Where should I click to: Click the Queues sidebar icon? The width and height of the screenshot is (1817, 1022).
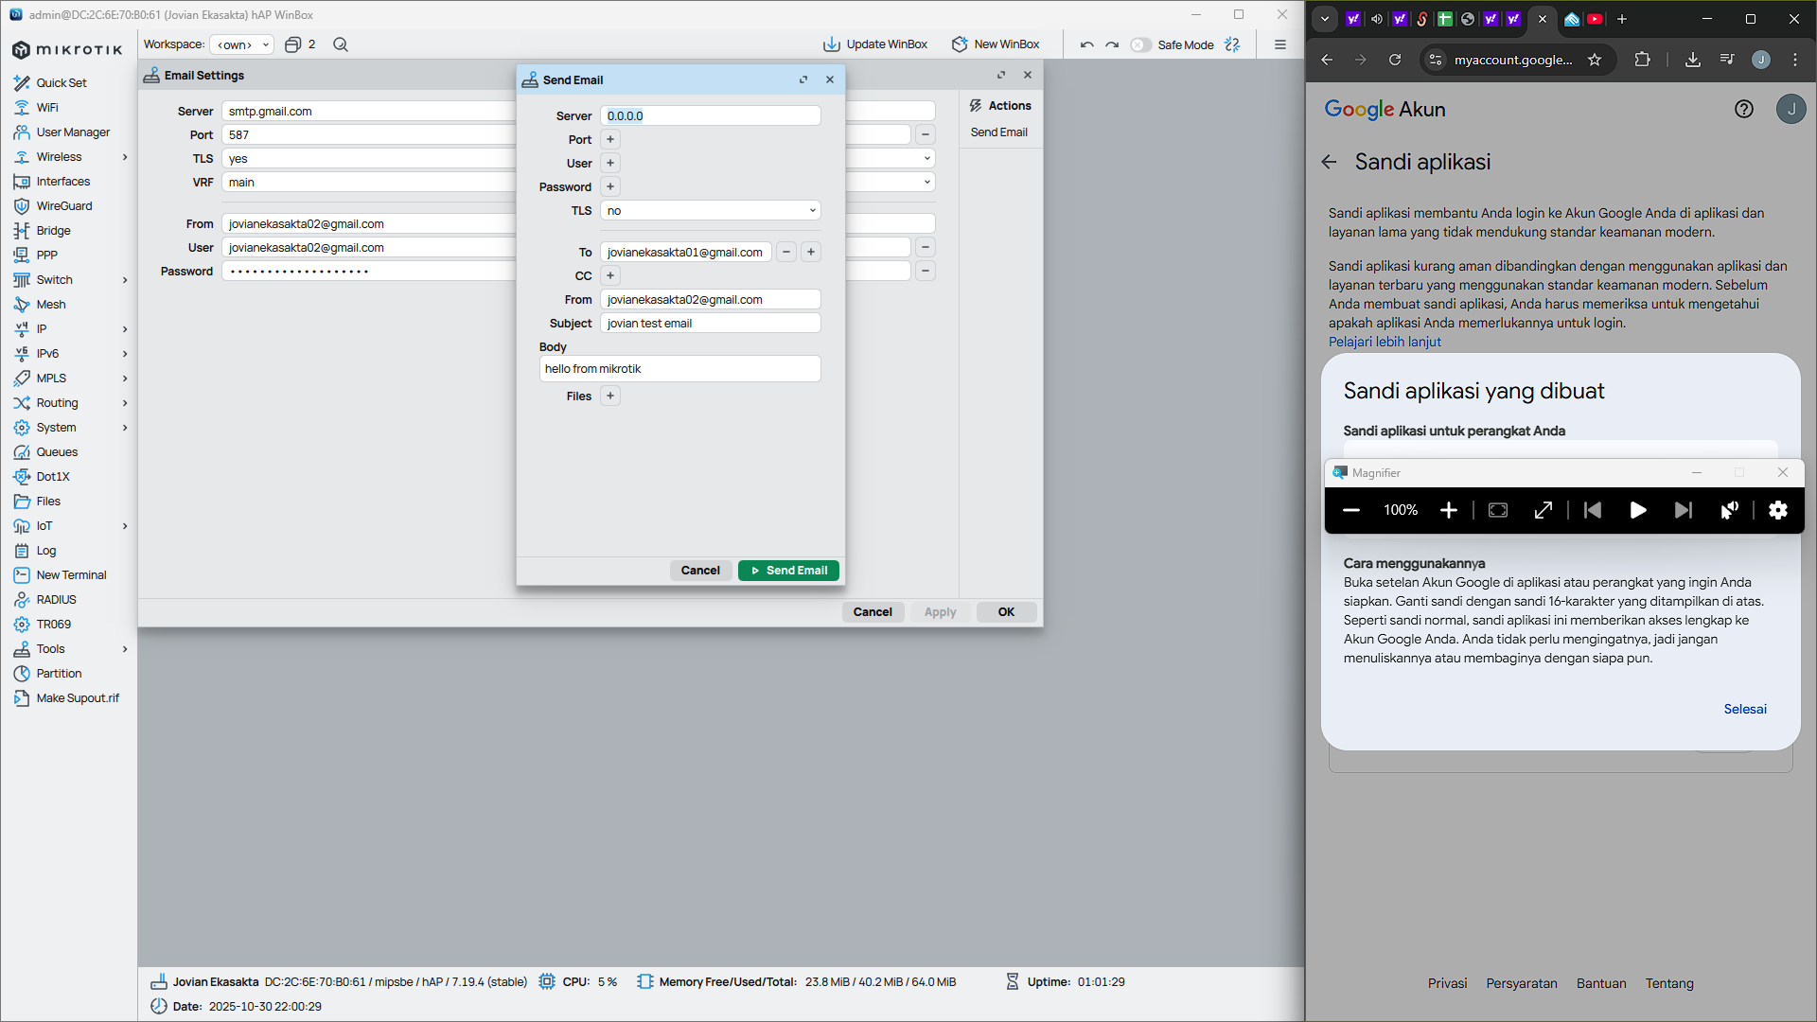[22, 452]
